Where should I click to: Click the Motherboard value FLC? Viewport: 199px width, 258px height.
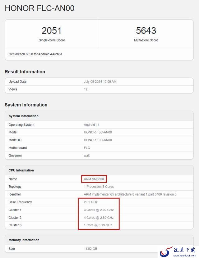point(87,148)
